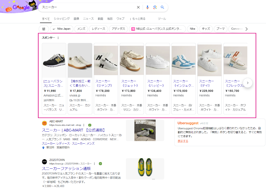Open the スニーカー《ジャンプ》 link
Viewport: 266px width, 190px height.
(104, 83)
